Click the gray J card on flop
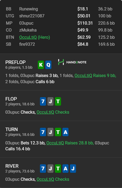 tap(50, 102)
